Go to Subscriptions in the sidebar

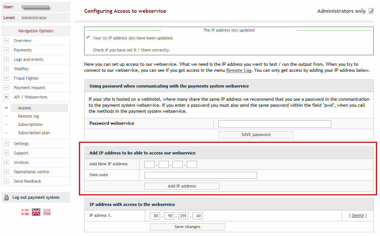pos(30,124)
